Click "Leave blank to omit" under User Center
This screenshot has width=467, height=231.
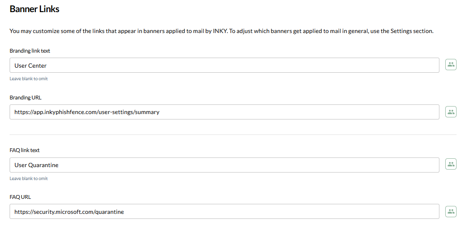tap(29, 79)
